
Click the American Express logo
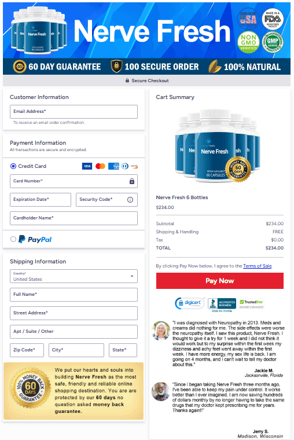[113, 166]
